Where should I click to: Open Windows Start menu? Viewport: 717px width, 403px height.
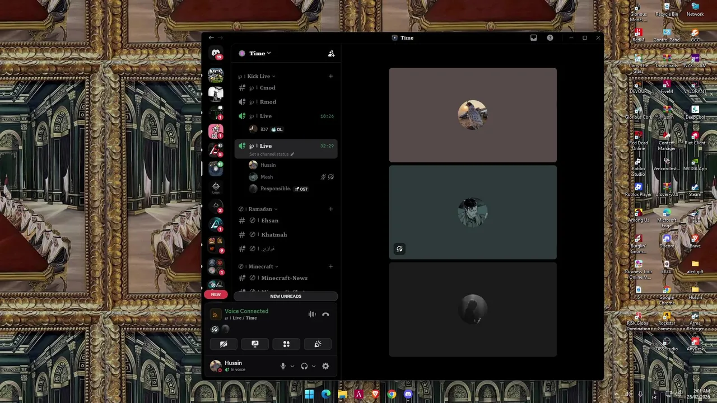[309, 394]
